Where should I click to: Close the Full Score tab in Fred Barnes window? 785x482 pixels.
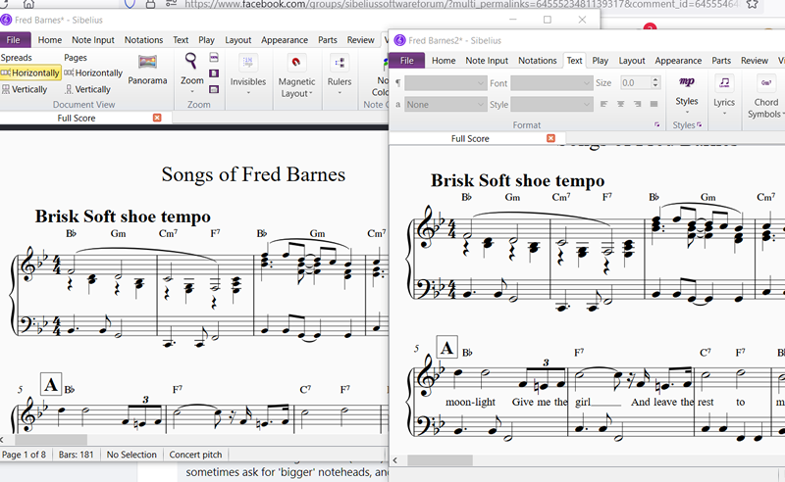coord(157,118)
